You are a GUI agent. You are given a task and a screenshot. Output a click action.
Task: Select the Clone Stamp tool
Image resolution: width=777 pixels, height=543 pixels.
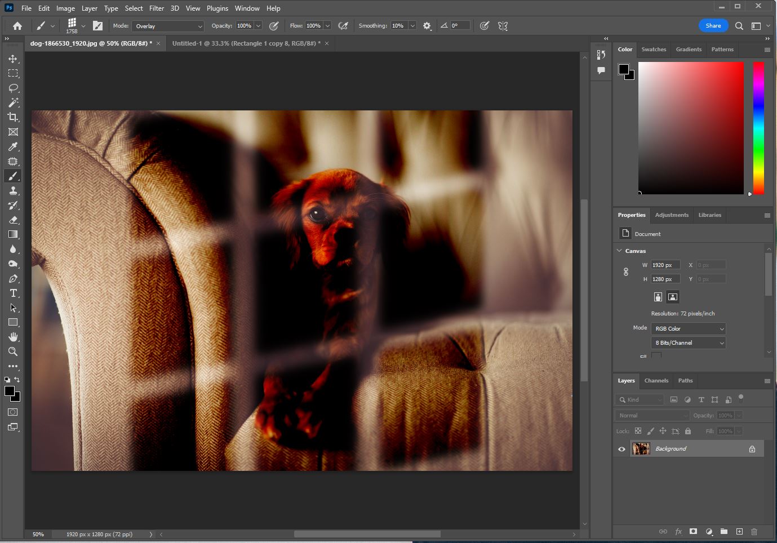point(13,190)
